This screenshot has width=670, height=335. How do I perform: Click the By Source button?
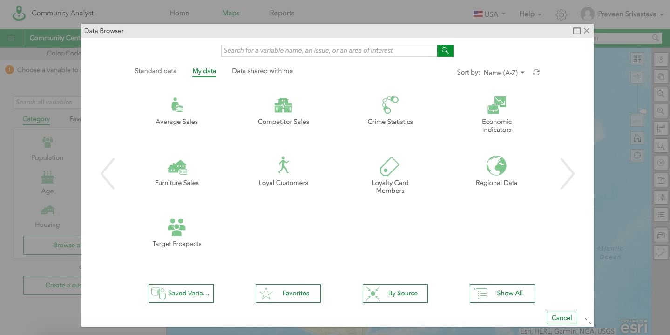pyautogui.click(x=395, y=294)
